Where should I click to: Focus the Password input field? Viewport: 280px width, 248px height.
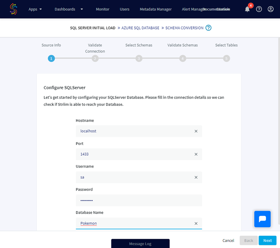pyautogui.click(x=139, y=200)
